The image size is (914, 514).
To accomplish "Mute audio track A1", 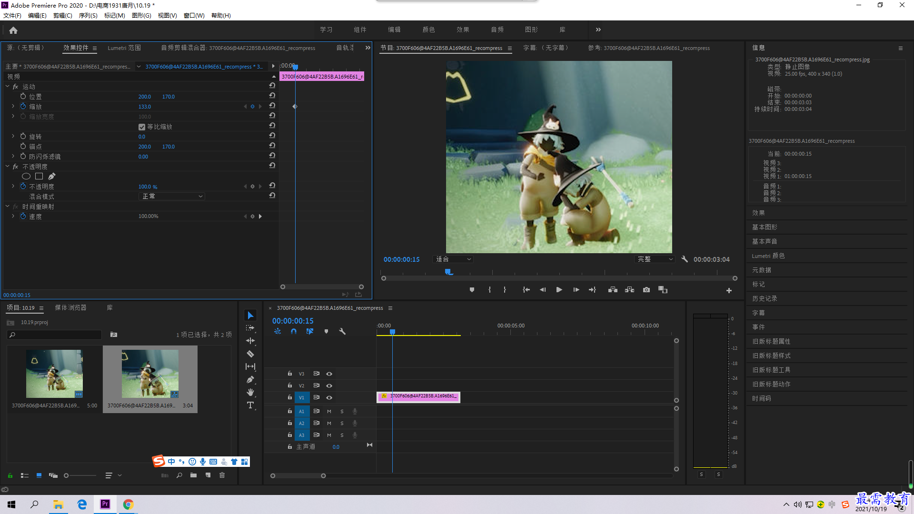I will click(x=329, y=411).
